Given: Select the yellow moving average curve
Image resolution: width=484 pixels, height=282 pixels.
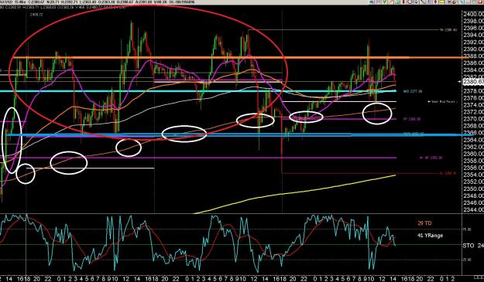Looking at the screenshot, I should pos(295,192).
